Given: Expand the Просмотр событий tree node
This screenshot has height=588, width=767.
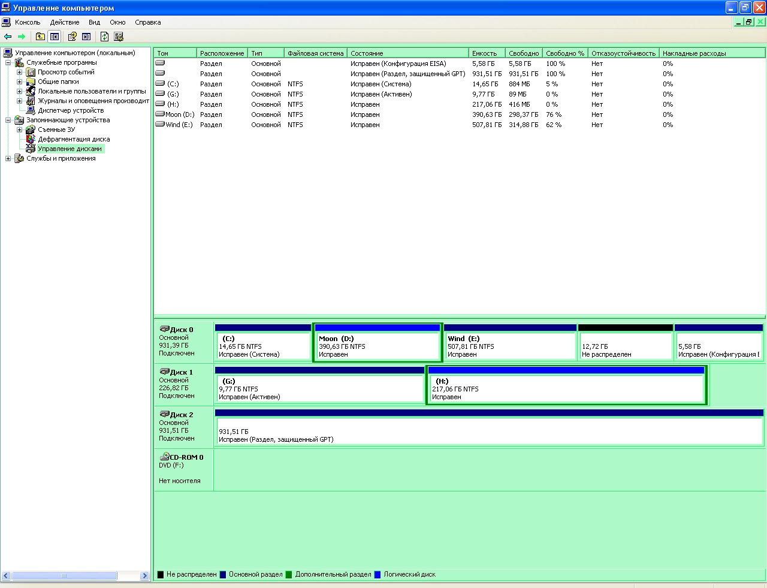Looking at the screenshot, I should 19,72.
